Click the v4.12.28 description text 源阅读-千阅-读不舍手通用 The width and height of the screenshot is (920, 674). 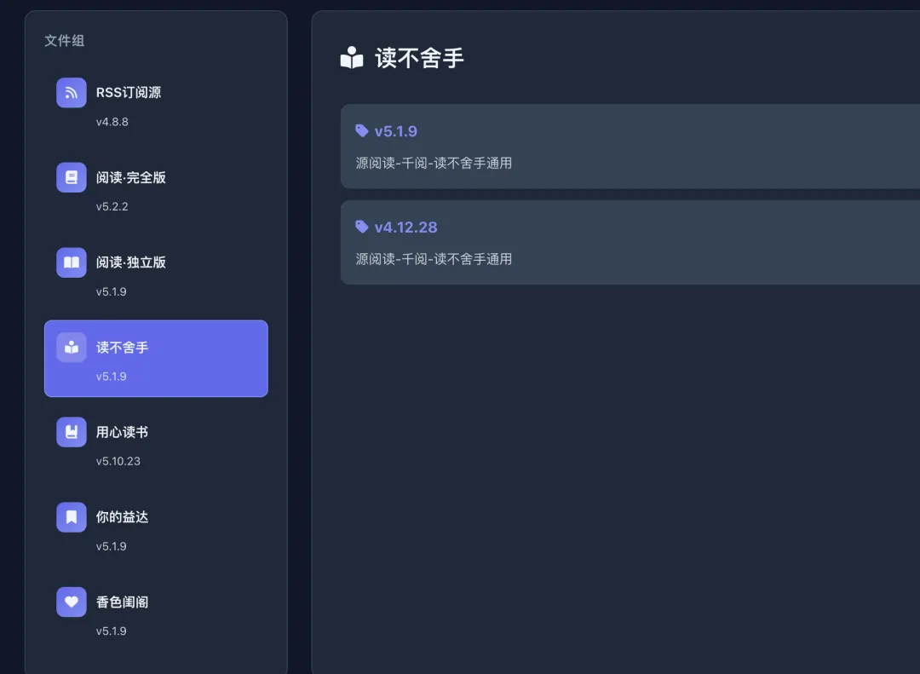point(434,259)
